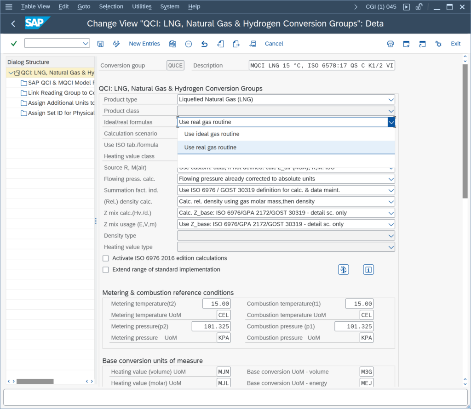Click the Combustion pressure (p1) field
The image size is (471, 409).
[354, 326]
